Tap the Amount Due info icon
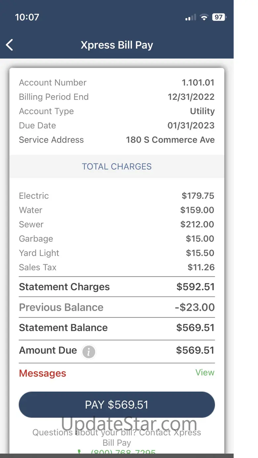Image resolution: width=258 pixels, height=458 pixels. (x=89, y=352)
